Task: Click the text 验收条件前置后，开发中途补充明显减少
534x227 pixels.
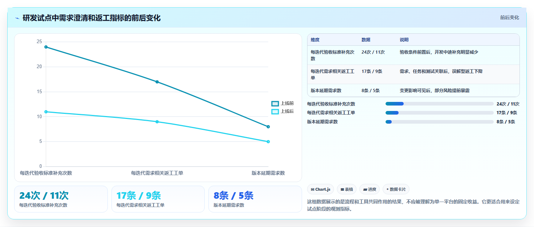Action: [x=439, y=52]
